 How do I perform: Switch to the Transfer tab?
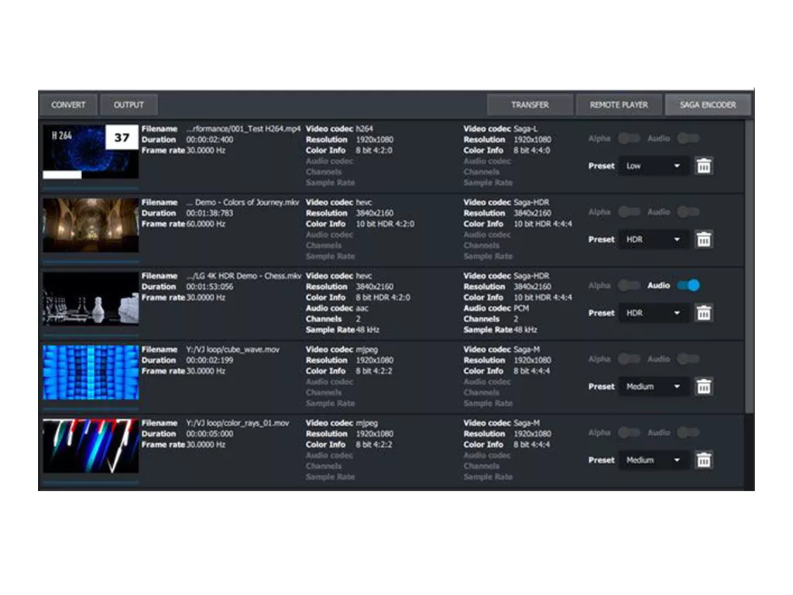coord(530,105)
